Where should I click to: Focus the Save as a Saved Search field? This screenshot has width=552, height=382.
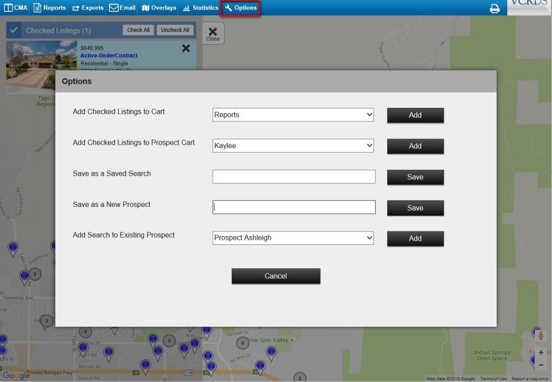click(x=294, y=177)
